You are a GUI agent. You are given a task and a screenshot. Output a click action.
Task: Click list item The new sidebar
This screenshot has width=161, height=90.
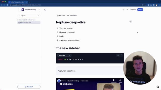point(66,28)
